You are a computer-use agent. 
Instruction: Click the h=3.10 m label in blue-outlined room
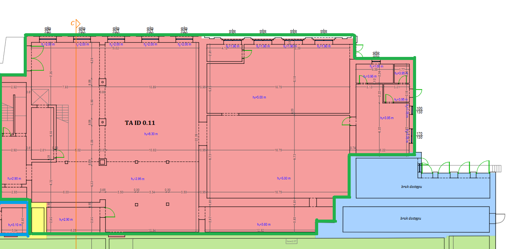[x=15, y=225]
